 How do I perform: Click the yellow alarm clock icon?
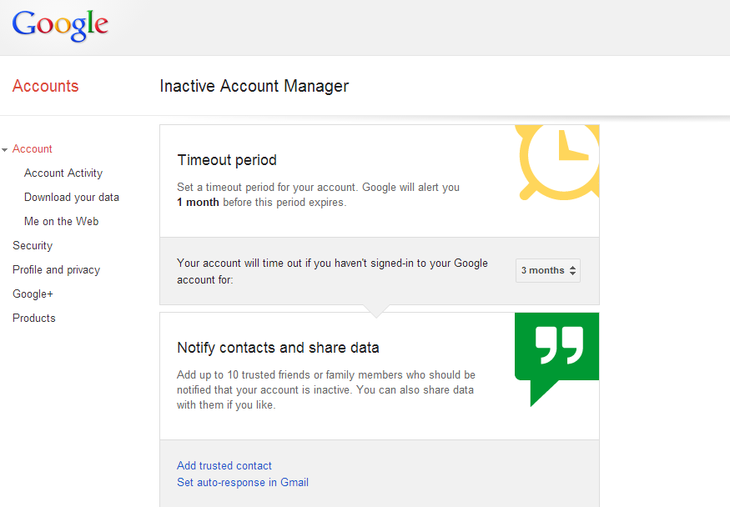(x=558, y=163)
